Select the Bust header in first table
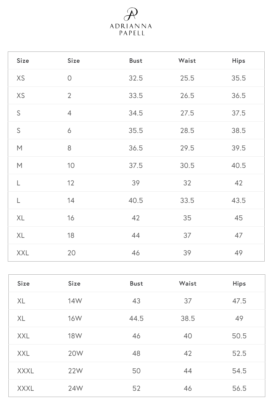The width and height of the screenshot is (274, 407). click(x=136, y=61)
